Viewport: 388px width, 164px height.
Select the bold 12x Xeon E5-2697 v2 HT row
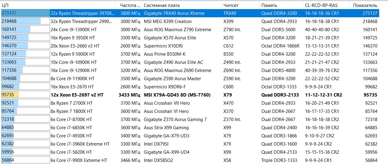[190, 95]
